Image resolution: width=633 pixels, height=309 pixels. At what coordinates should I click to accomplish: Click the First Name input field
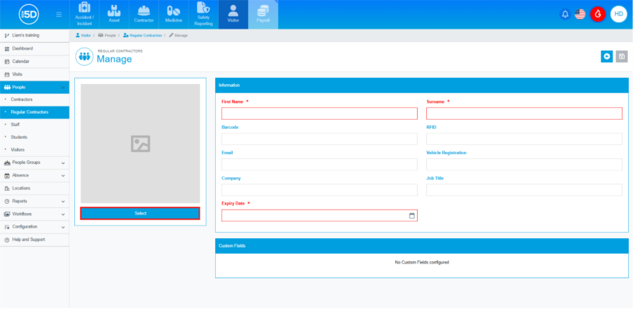(x=319, y=114)
